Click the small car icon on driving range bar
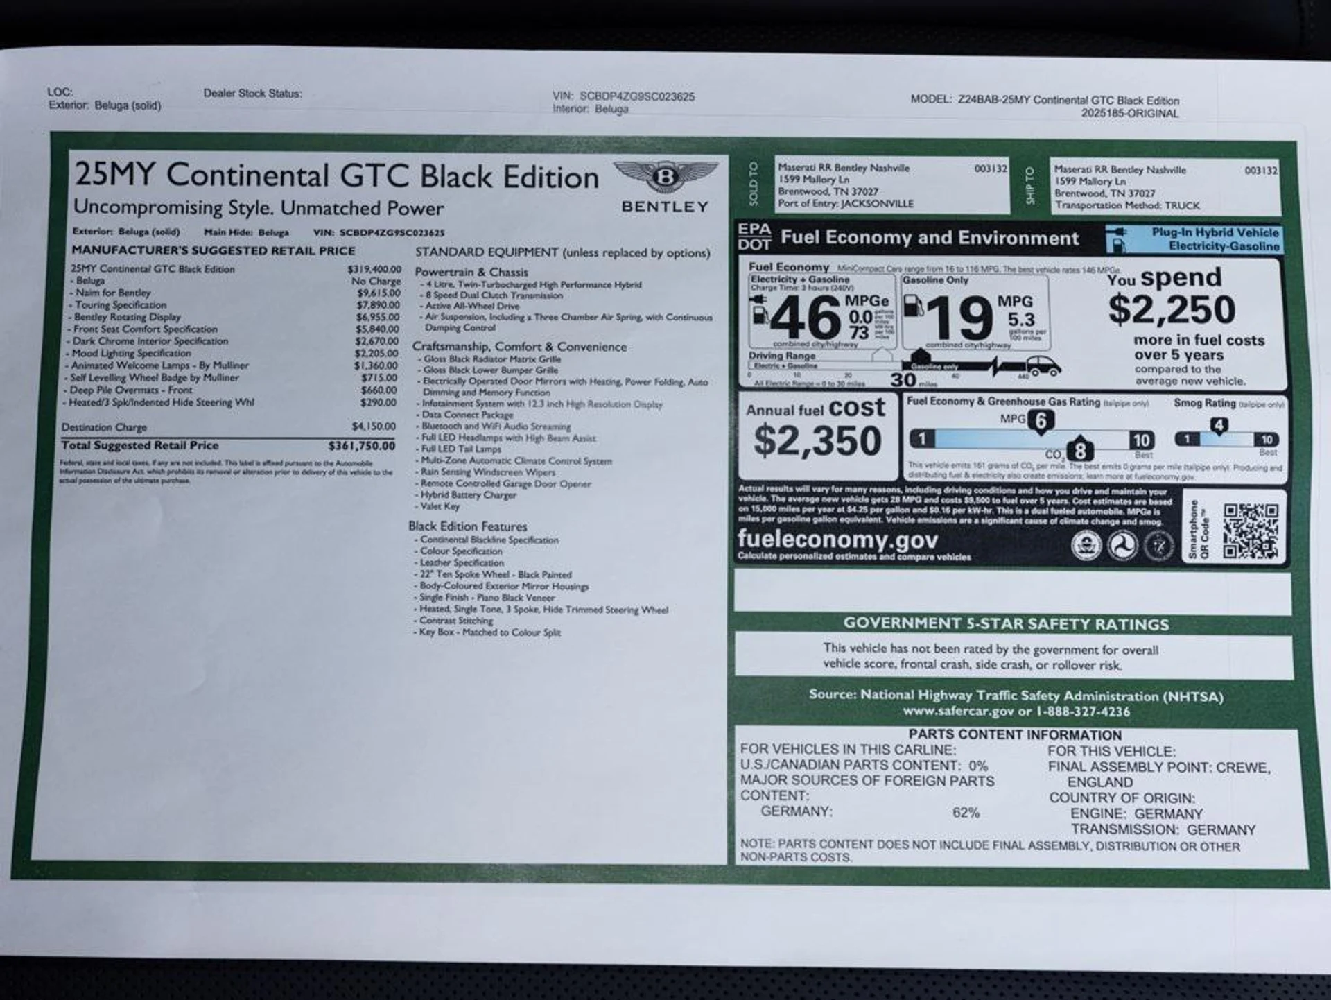The image size is (1331, 1000). click(1043, 365)
